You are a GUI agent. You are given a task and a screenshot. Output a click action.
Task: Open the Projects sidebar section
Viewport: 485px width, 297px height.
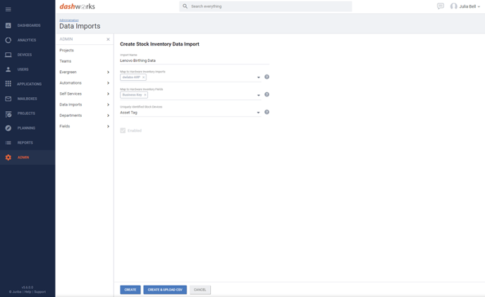27,113
